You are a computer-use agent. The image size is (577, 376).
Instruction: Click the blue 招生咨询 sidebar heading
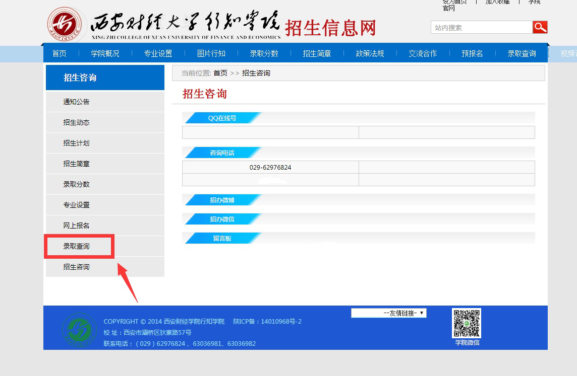point(105,78)
